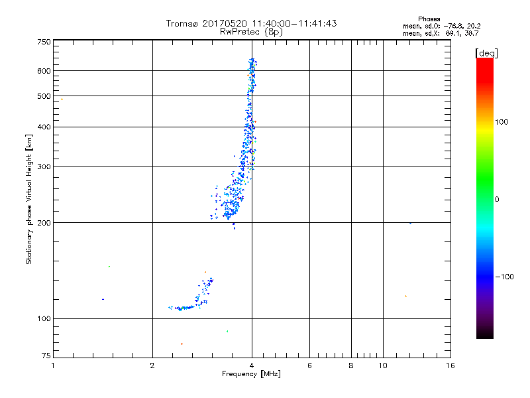530x398 pixels.
Task: Click the y-axis tick label '750'
Action: coord(44,42)
